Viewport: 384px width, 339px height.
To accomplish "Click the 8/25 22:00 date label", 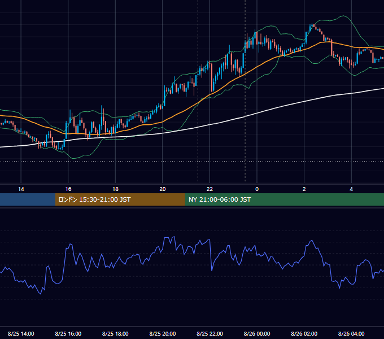I will (210, 333).
